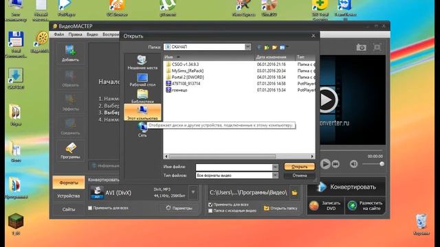Select the Обрезать trim tool
440x247 pixels.
pos(70,78)
